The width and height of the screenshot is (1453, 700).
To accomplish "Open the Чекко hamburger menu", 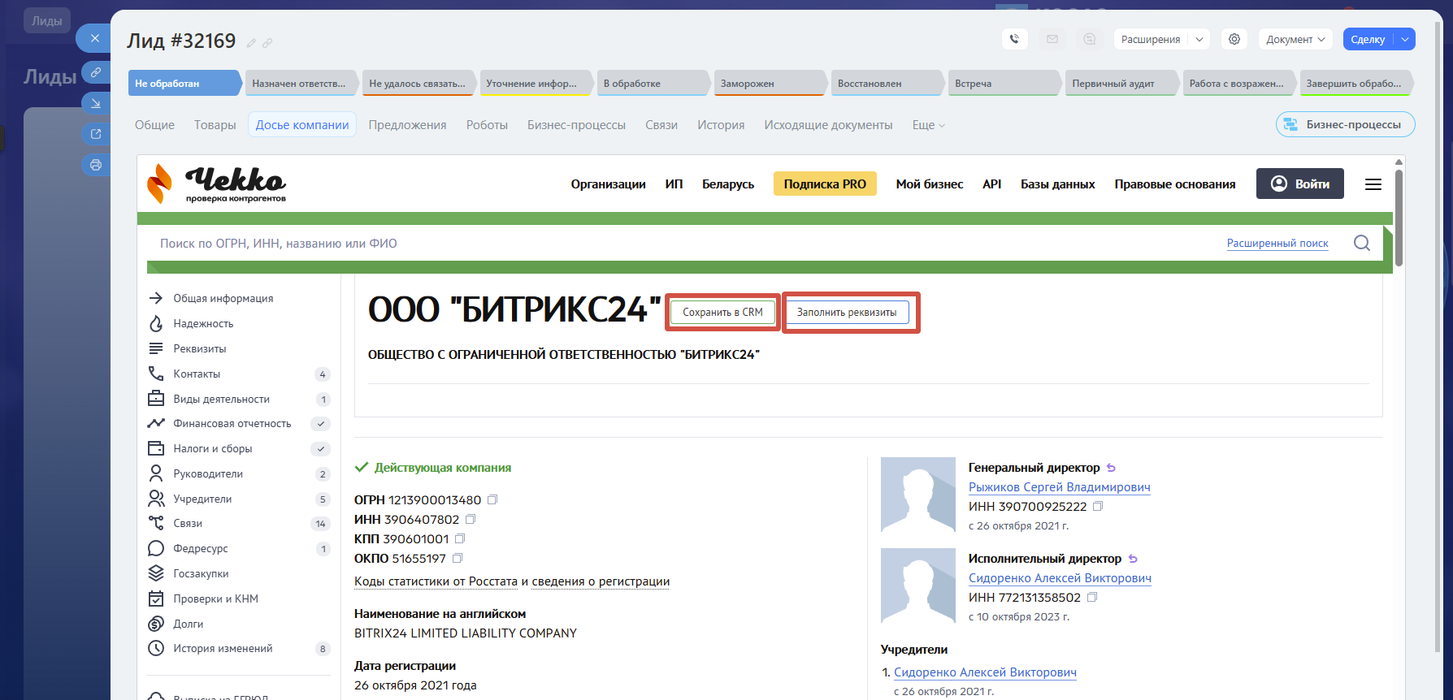I will (1373, 184).
